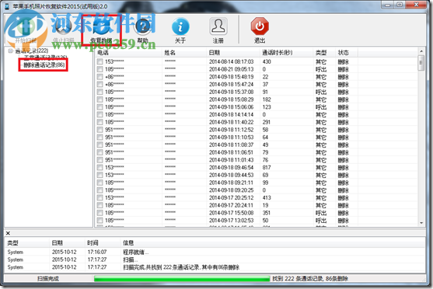
Task: Select checkbox of 2014-09-18 15:08:29 record
Action: (100, 99)
